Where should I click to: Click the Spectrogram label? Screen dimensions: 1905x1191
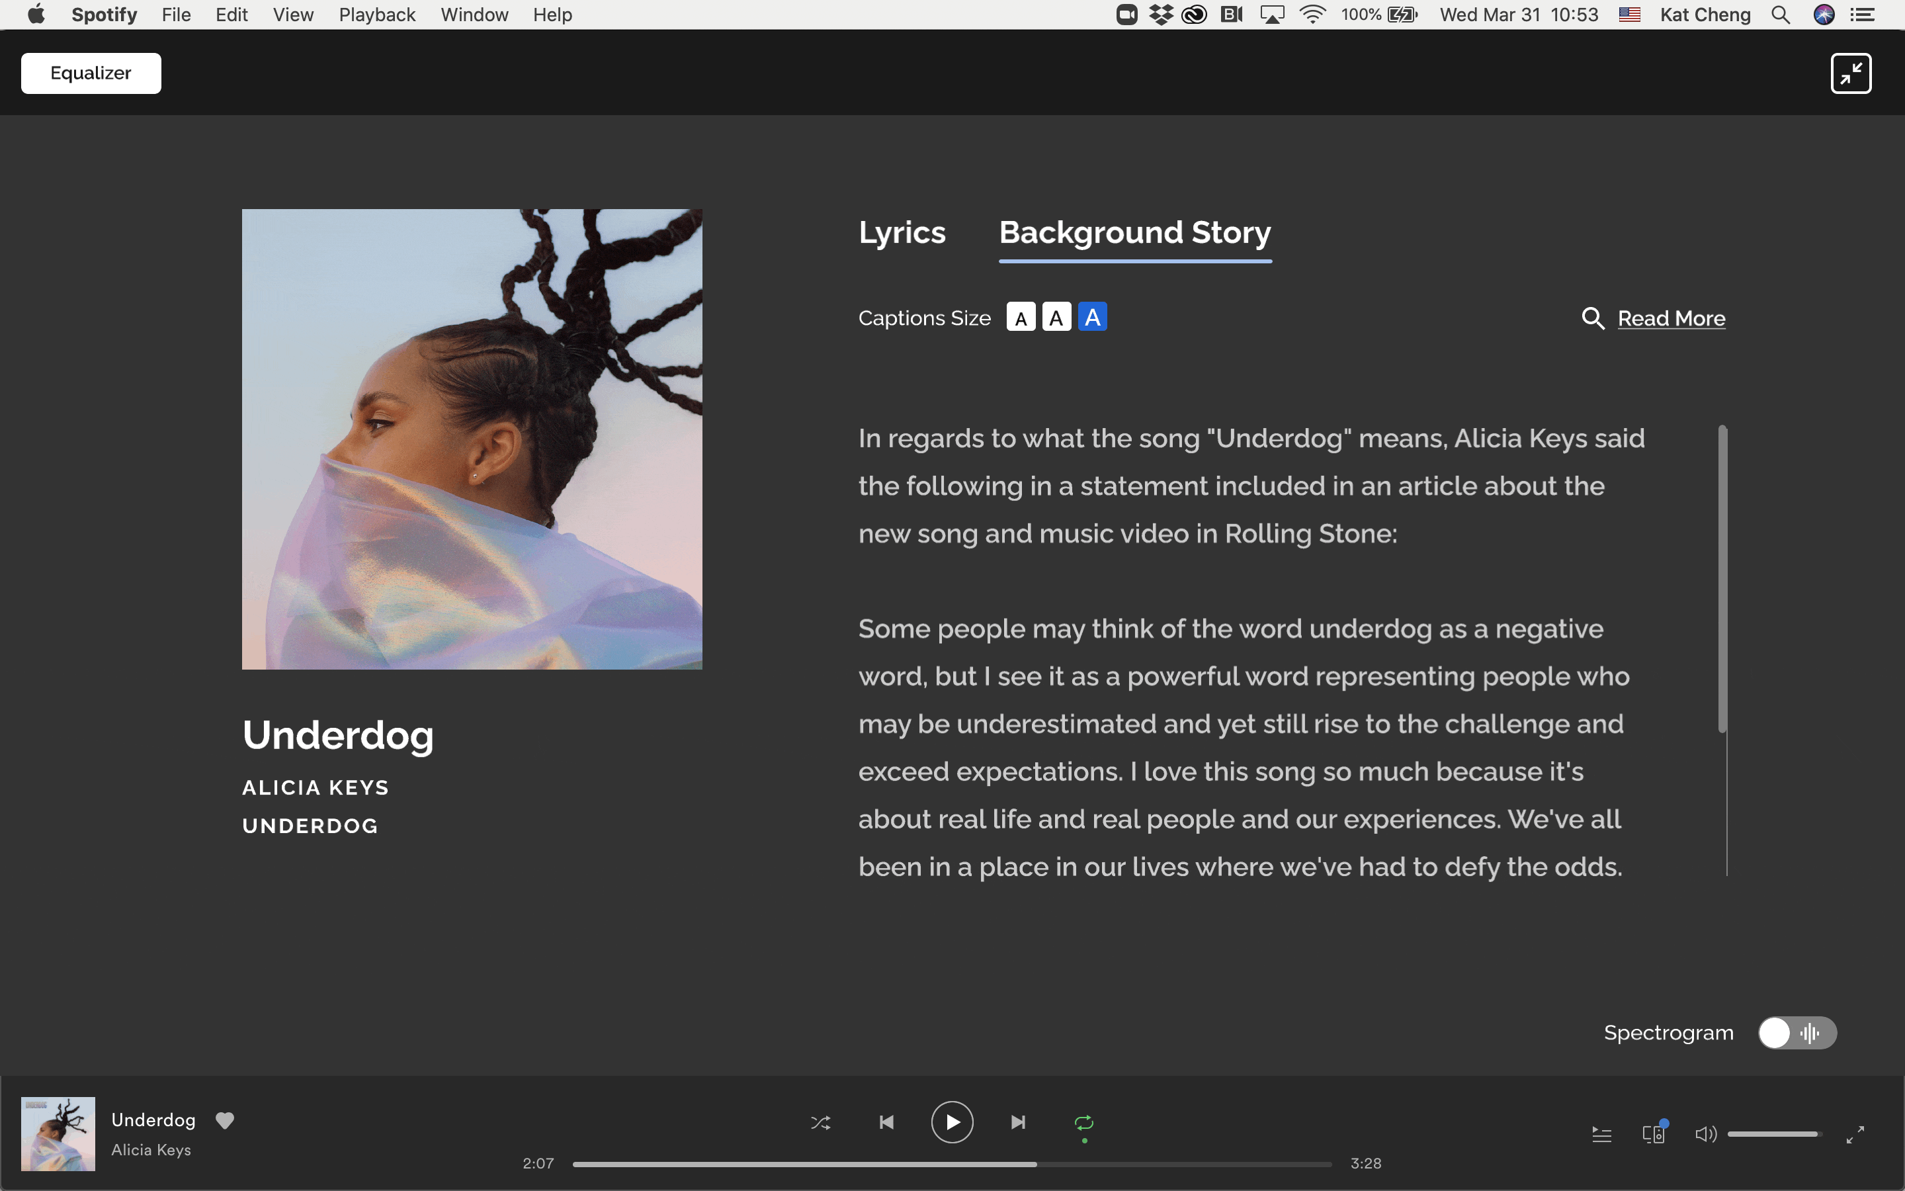click(1669, 1033)
